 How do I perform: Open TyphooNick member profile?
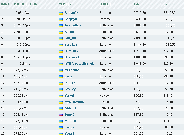point(73,25)
